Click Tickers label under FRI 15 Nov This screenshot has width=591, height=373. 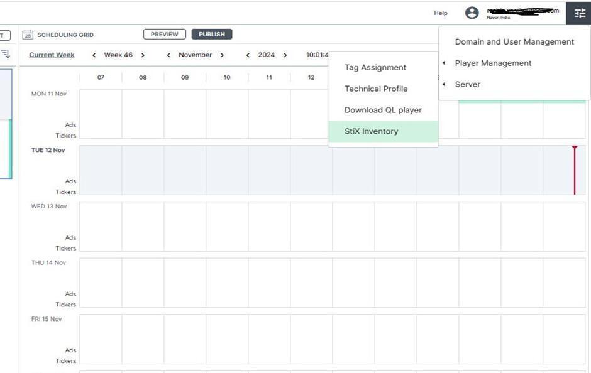(x=66, y=361)
